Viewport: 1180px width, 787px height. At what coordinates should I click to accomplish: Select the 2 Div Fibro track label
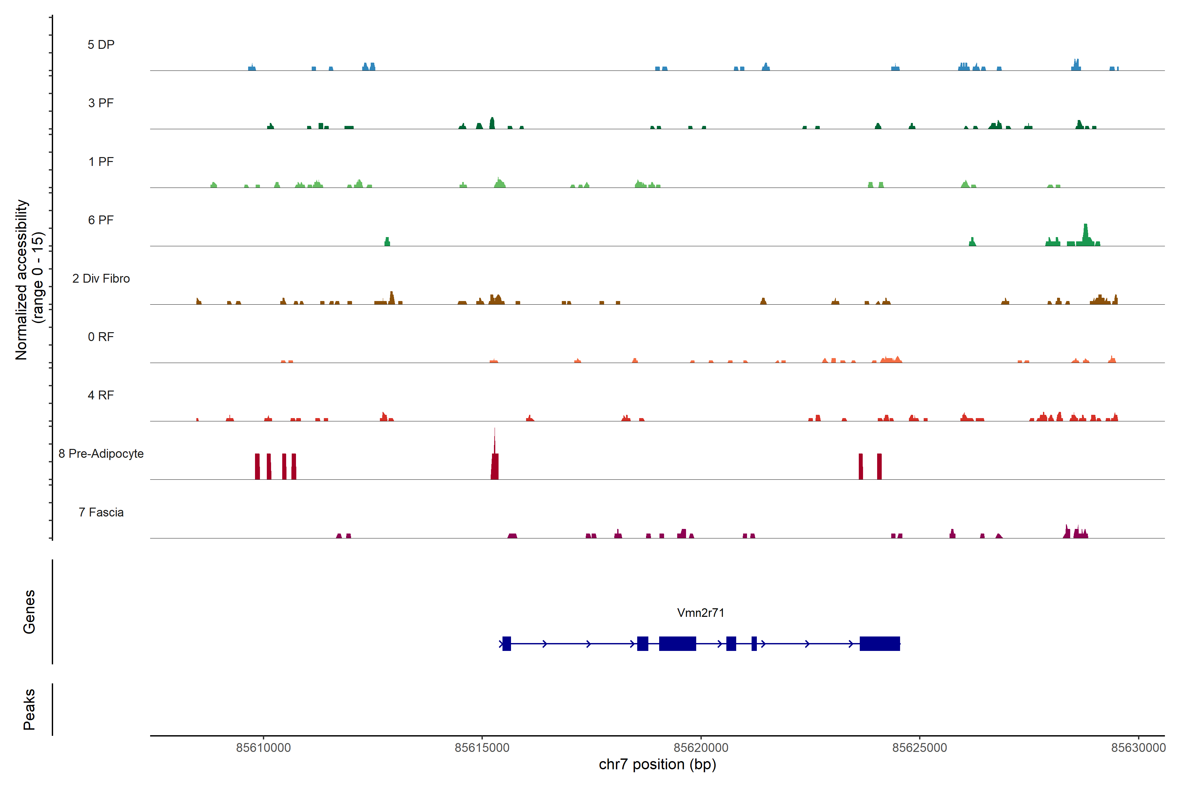(101, 278)
